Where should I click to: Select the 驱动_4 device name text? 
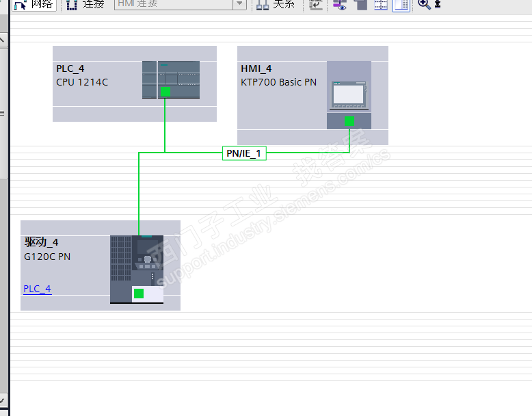click(42, 242)
